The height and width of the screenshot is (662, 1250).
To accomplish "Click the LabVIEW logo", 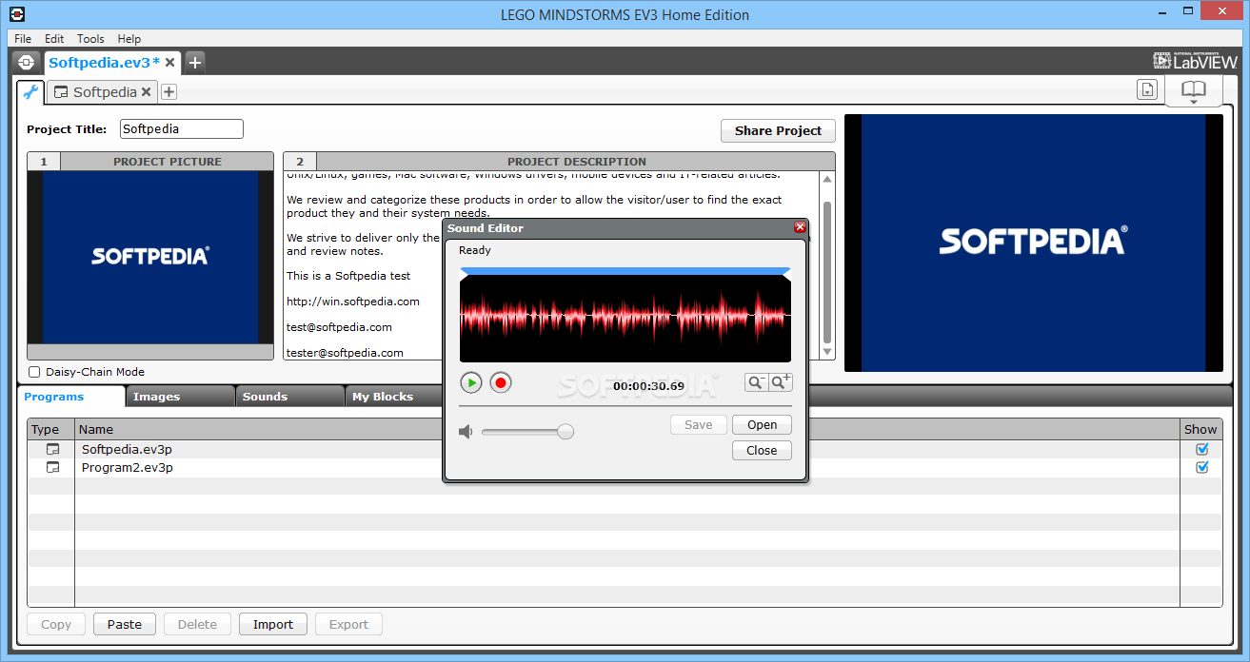I will point(1195,61).
